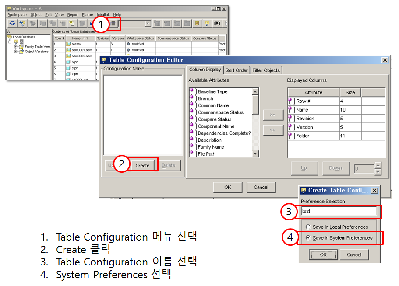
Task: Expand the Family Table Vers tree node
Action: click(x=15, y=47)
